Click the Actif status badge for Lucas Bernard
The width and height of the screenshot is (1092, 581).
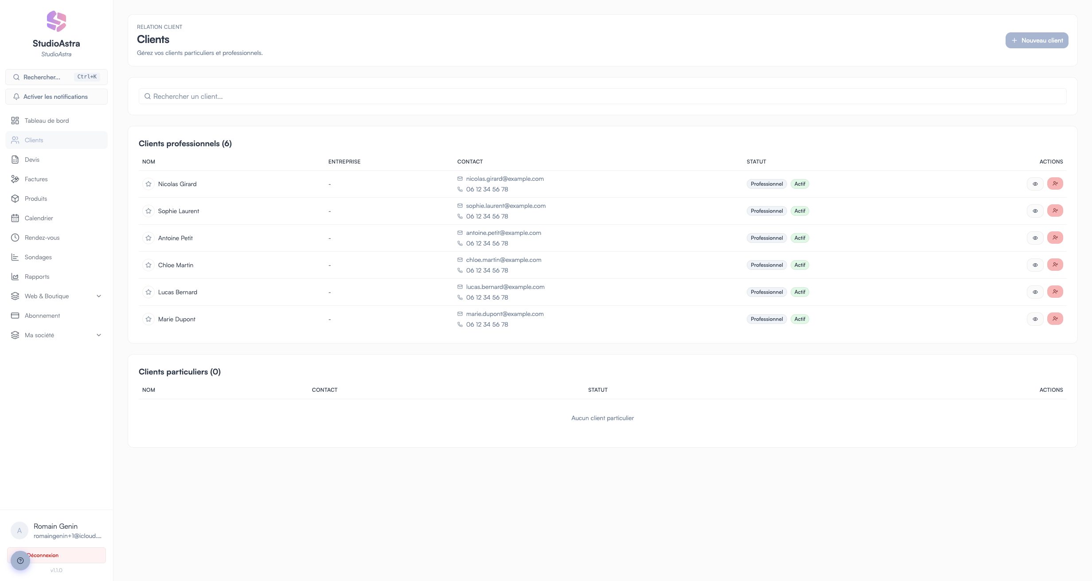(x=799, y=292)
